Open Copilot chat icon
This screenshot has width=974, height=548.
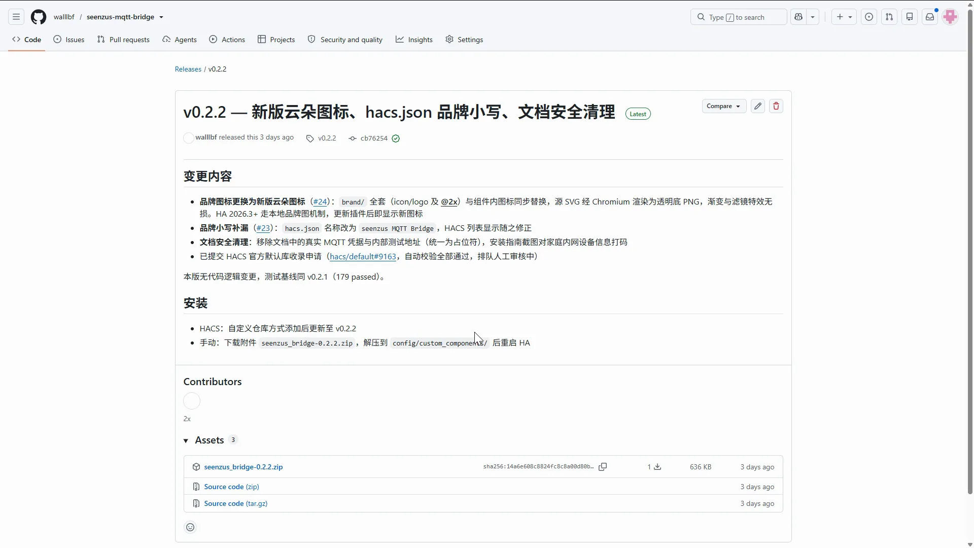pos(798,17)
